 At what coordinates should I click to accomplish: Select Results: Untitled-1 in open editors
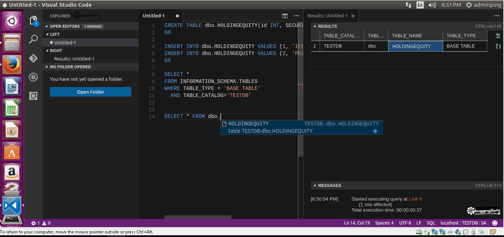click(x=91, y=59)
